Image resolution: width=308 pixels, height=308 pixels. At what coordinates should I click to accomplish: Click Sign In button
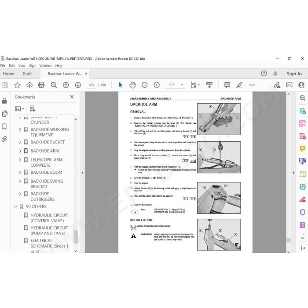[x=294, y=73]
